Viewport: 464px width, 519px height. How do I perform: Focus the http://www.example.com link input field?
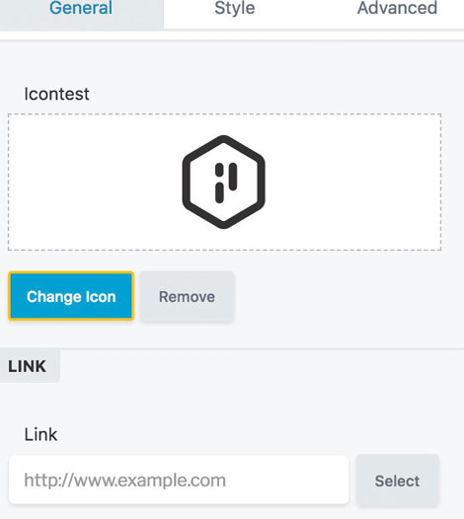179,480
